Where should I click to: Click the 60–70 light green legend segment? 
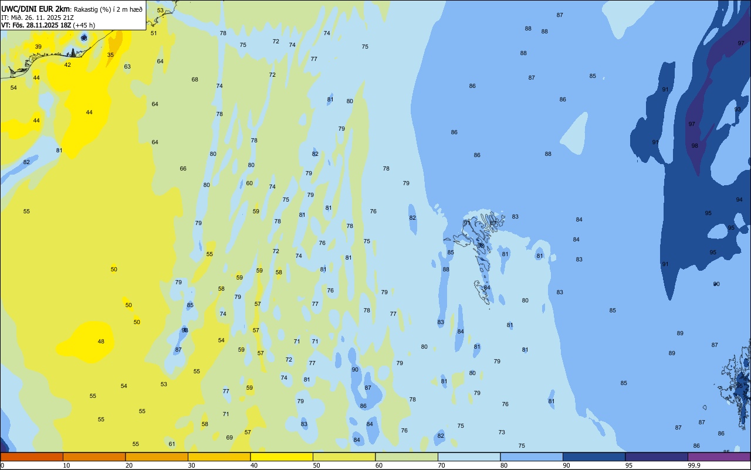pyautogui.click(x=407, y=457)
